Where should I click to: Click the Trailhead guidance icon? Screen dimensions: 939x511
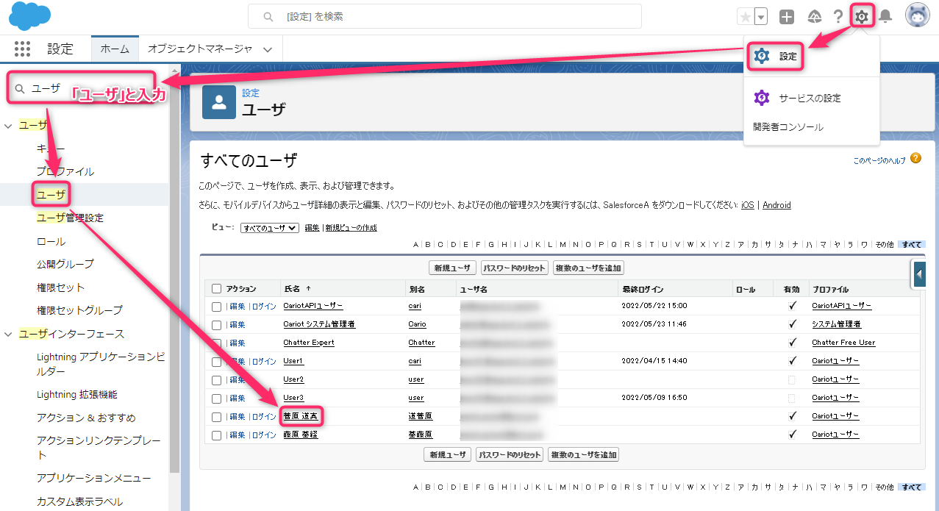pos(814,16)
